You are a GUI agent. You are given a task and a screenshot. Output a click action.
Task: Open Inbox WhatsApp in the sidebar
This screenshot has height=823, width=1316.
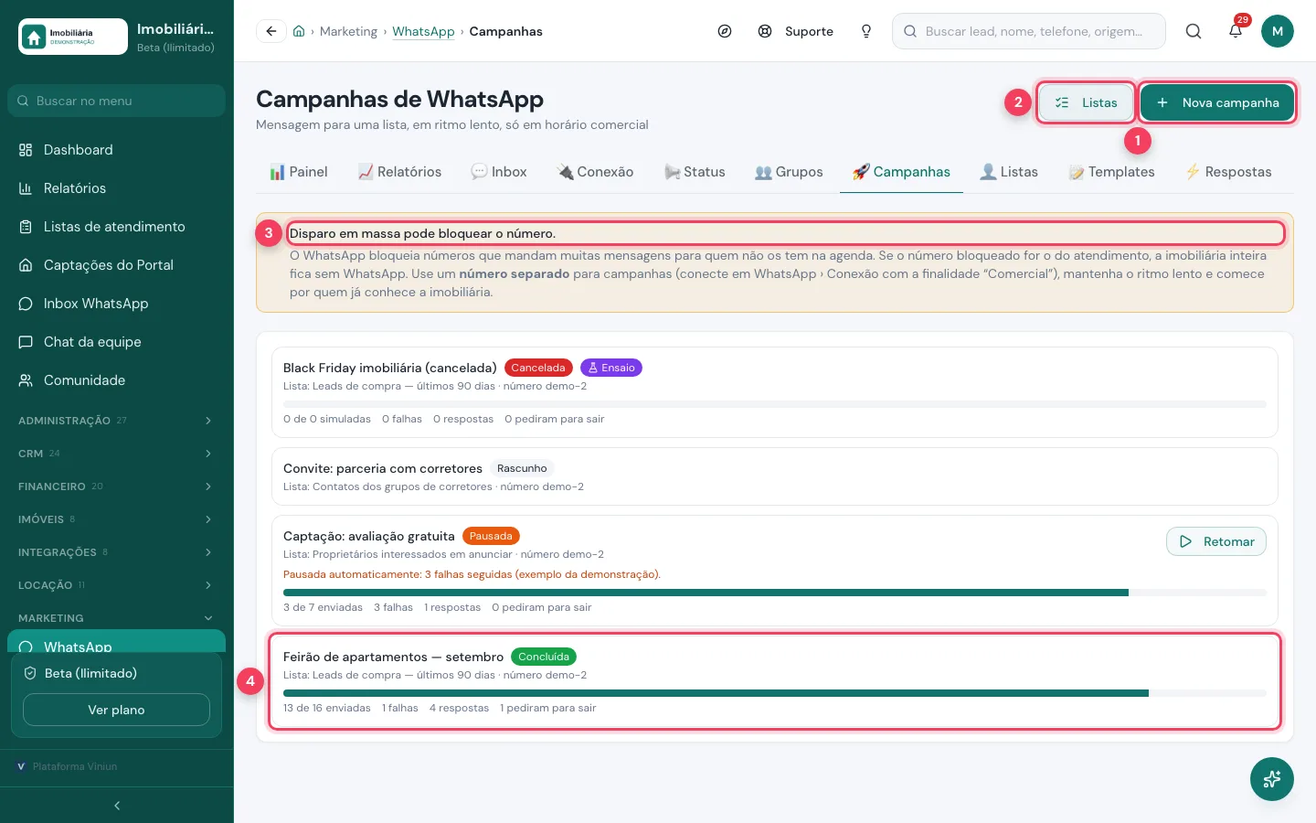pos(116,304)
